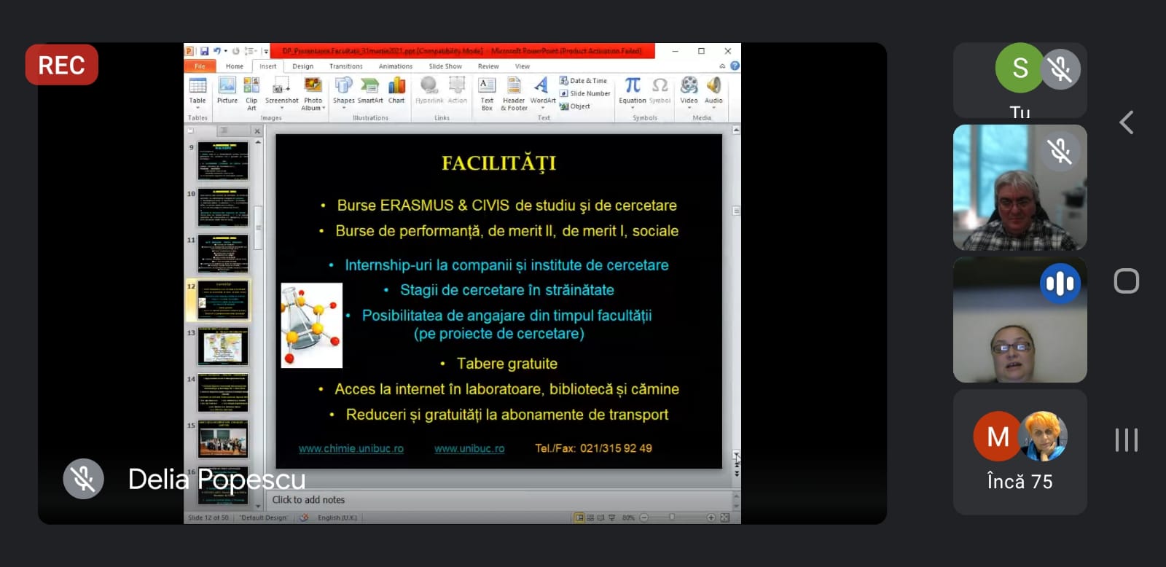Tap the Android home square button

point(1127,281)
